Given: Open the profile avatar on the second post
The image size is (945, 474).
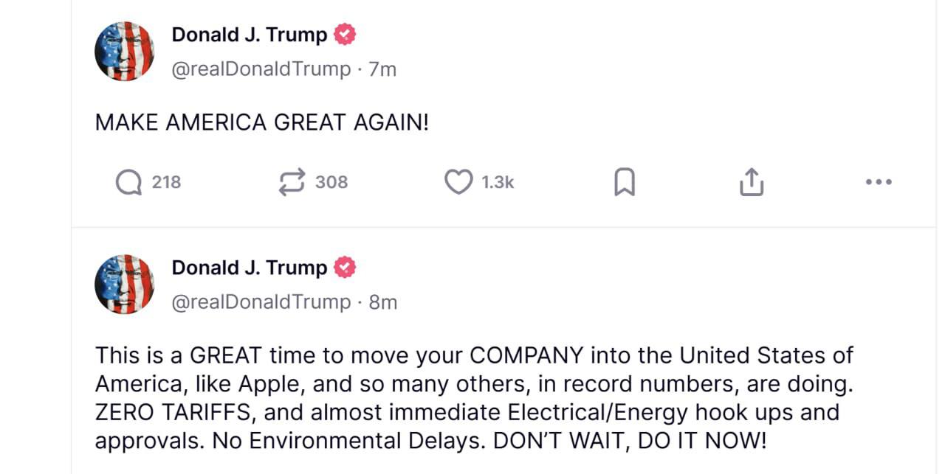Looking at the screenshot, I should (124, 284).
